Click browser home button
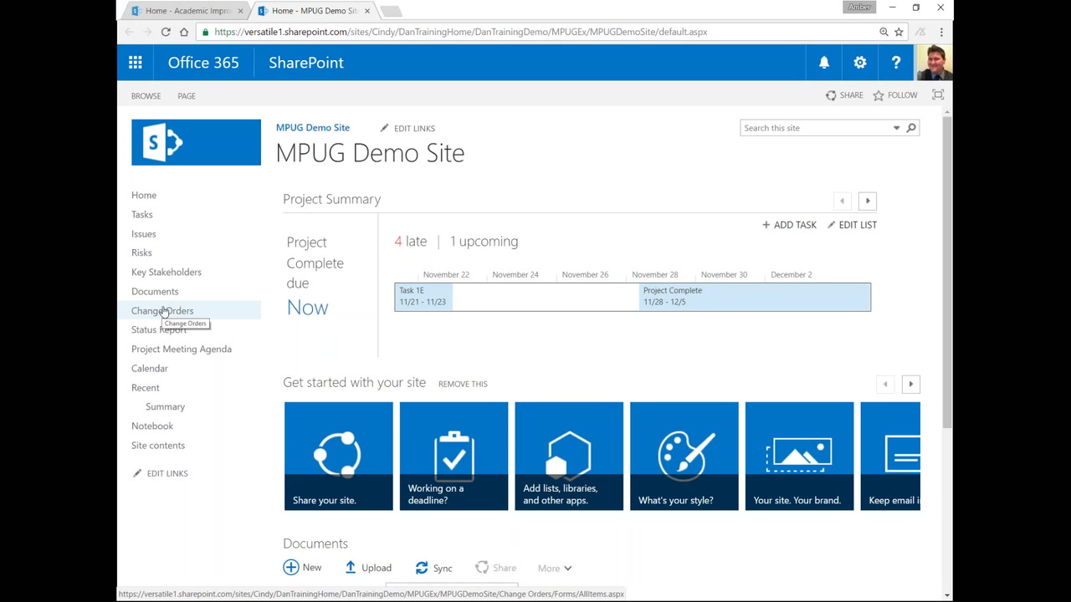The height and width of the screenshot is (602, 1071). (184, 32)
